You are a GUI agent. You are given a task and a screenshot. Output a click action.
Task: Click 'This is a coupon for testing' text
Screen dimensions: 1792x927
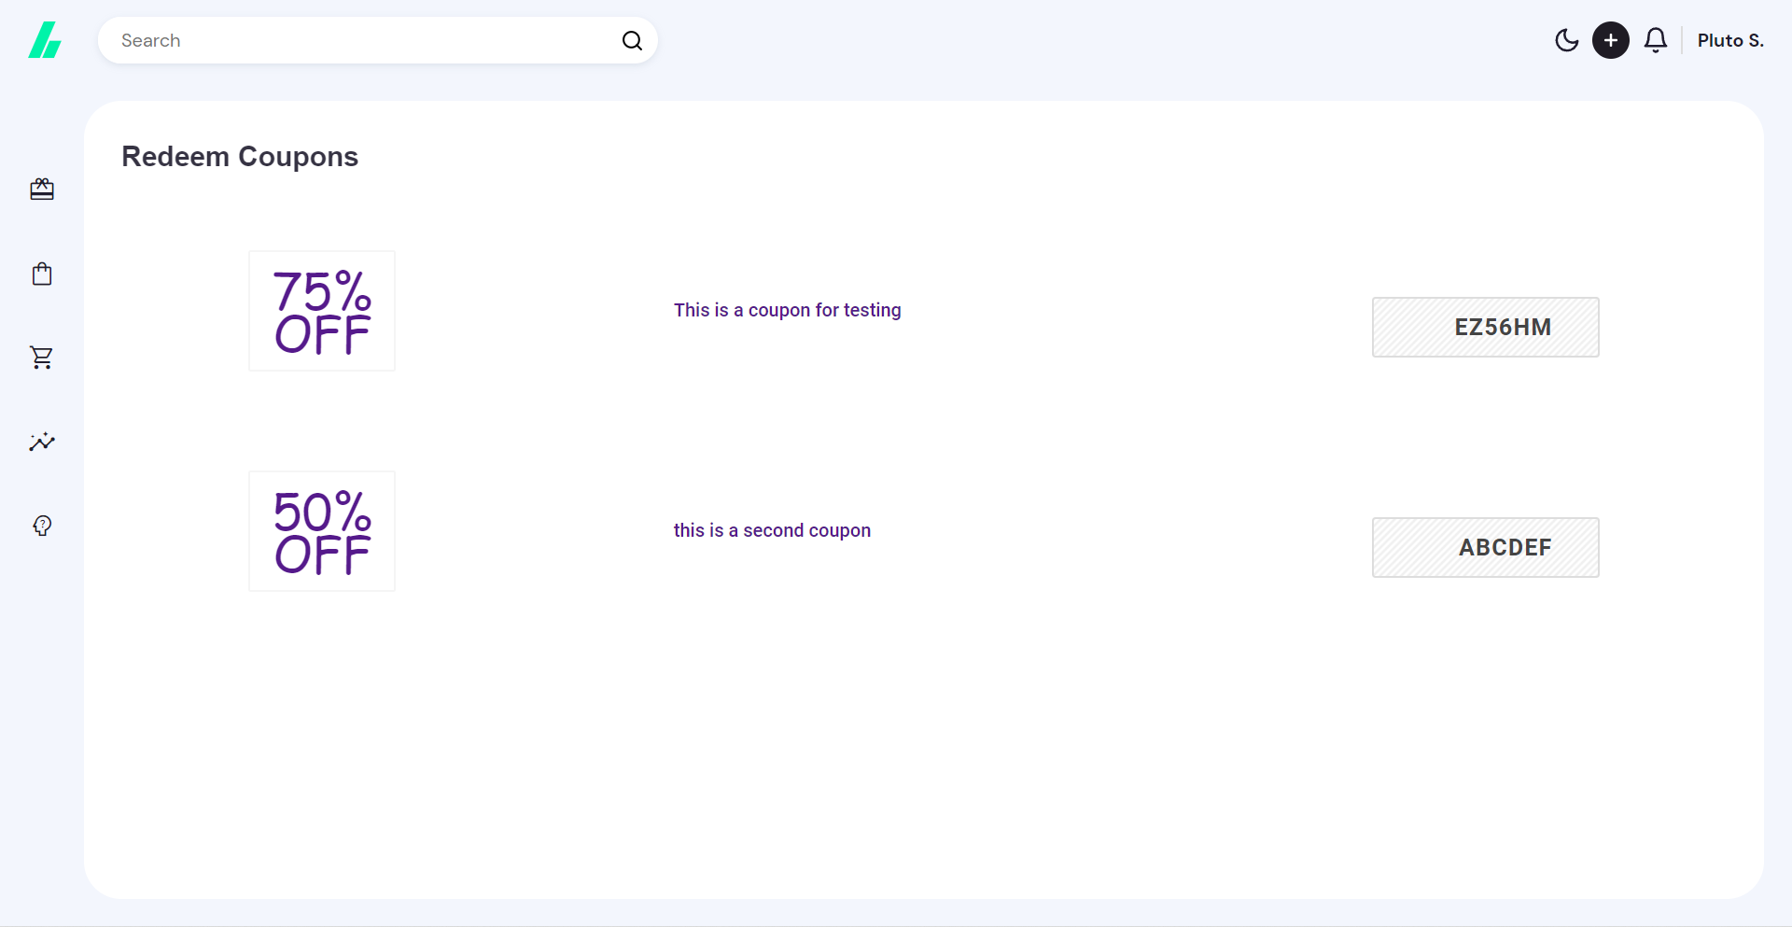[788, 309]
